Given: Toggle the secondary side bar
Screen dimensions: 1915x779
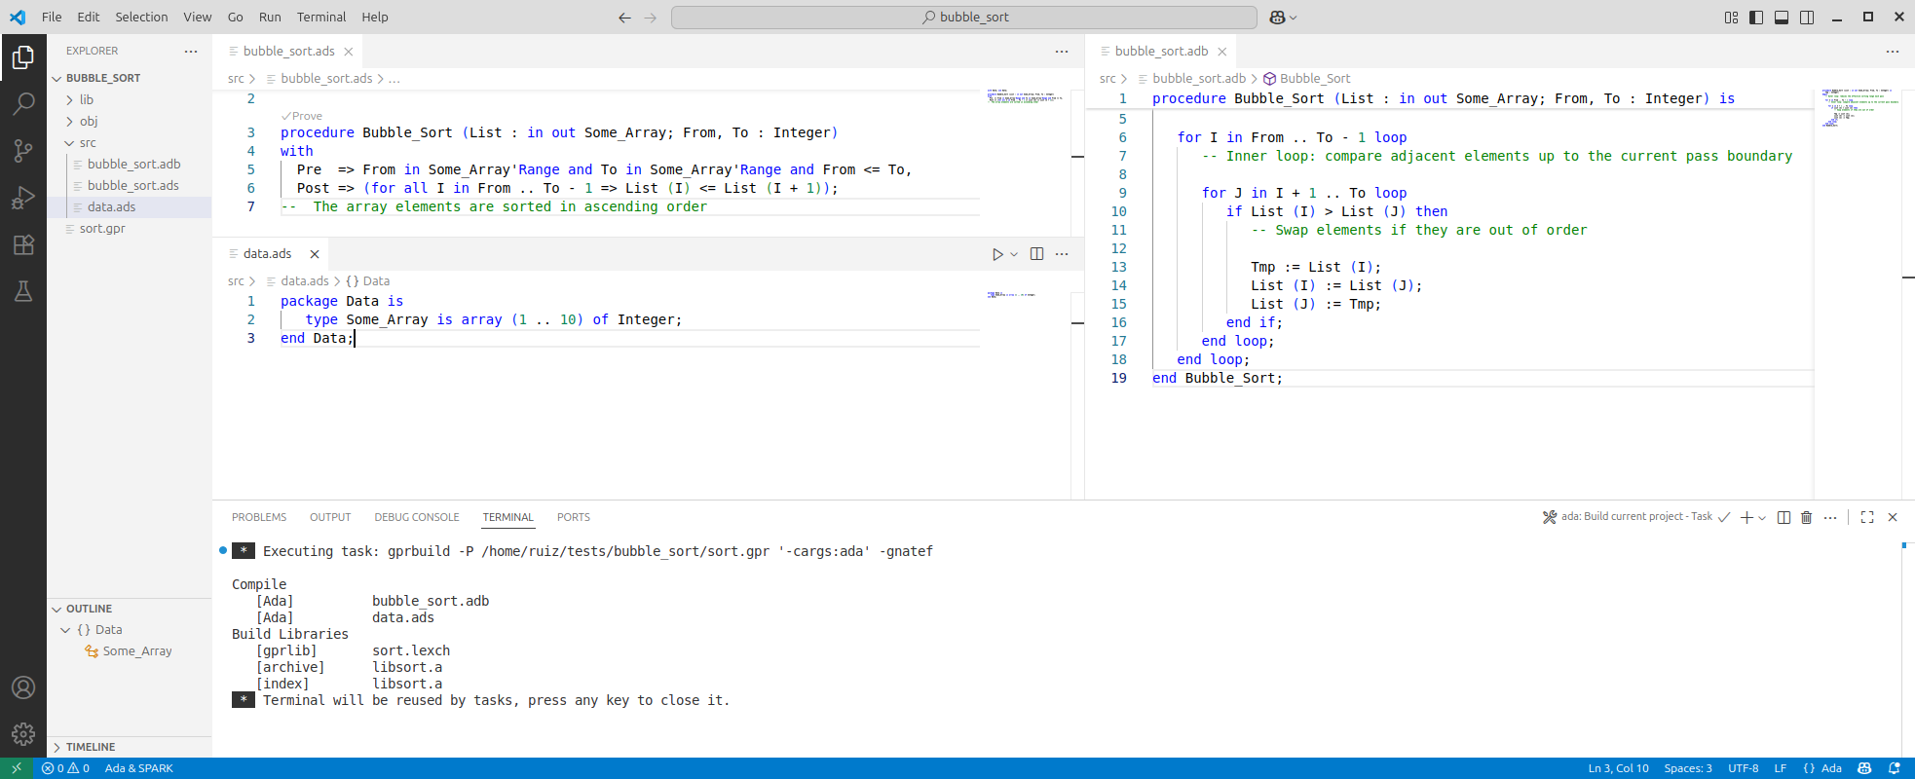Looking at the screenshot, I should tap(1807, 18).
